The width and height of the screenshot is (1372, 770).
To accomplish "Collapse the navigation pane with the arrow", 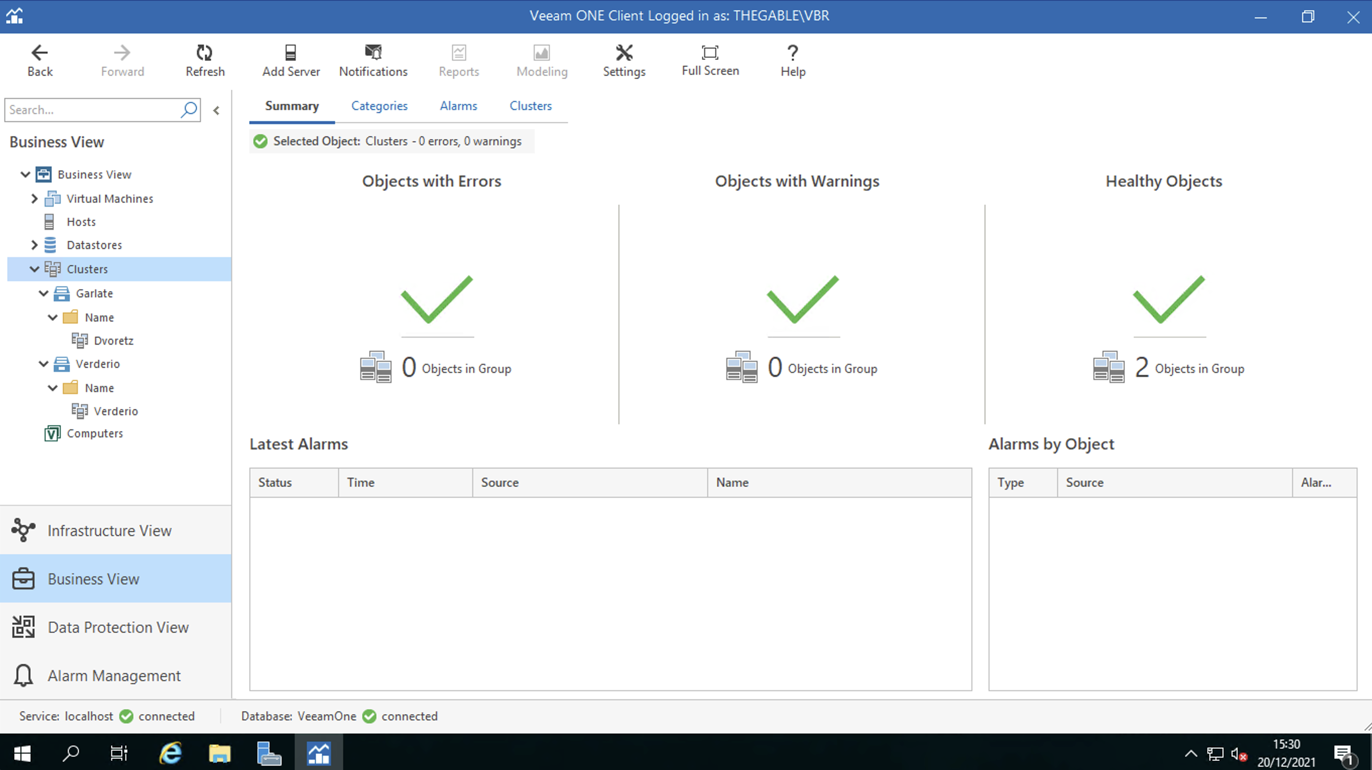I will click(x=216, y=111).
